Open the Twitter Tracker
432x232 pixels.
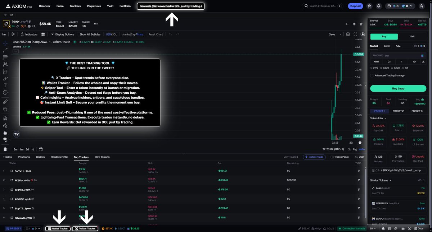(85, 228)
